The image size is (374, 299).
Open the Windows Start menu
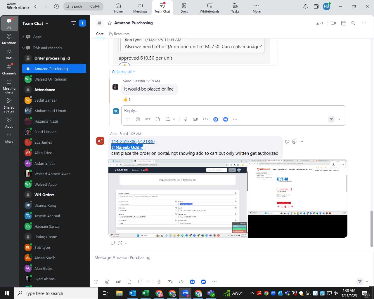tap(7, 293)
